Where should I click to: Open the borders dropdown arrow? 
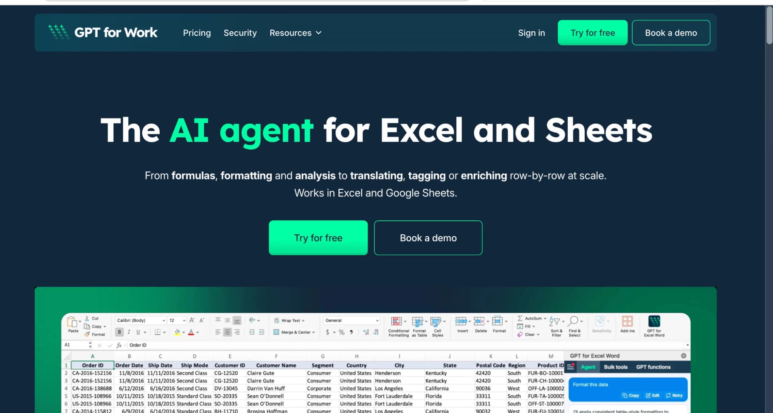click(x=164, y=332)
